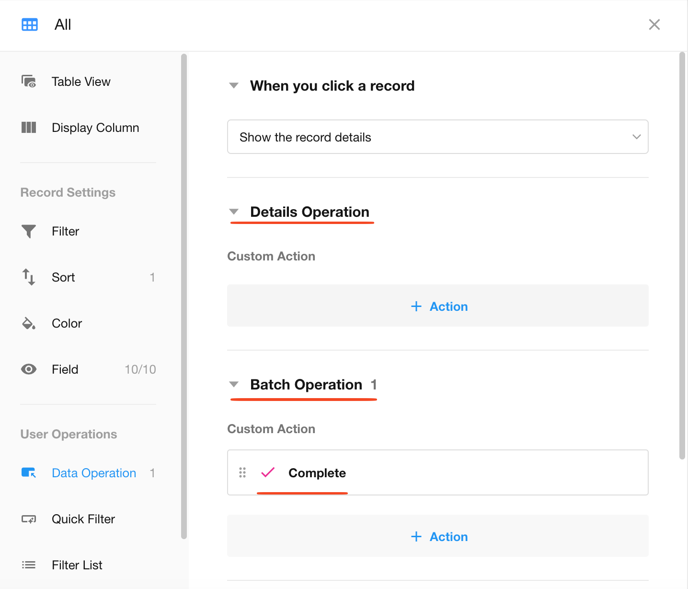
Task: Add an Action under Details Operation
Action: tap(438, 306)
